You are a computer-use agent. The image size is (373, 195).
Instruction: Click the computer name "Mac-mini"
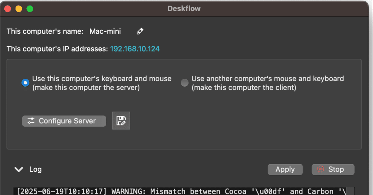105,31
